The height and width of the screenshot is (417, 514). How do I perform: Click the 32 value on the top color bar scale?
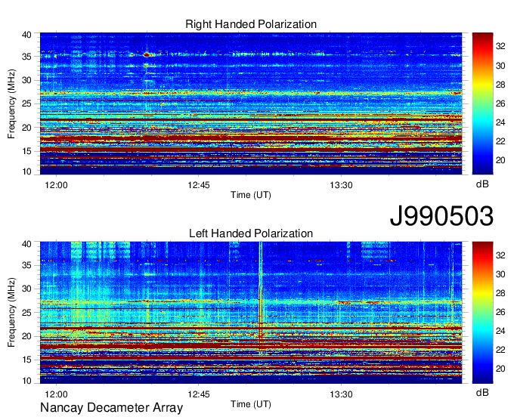[500, 47]
